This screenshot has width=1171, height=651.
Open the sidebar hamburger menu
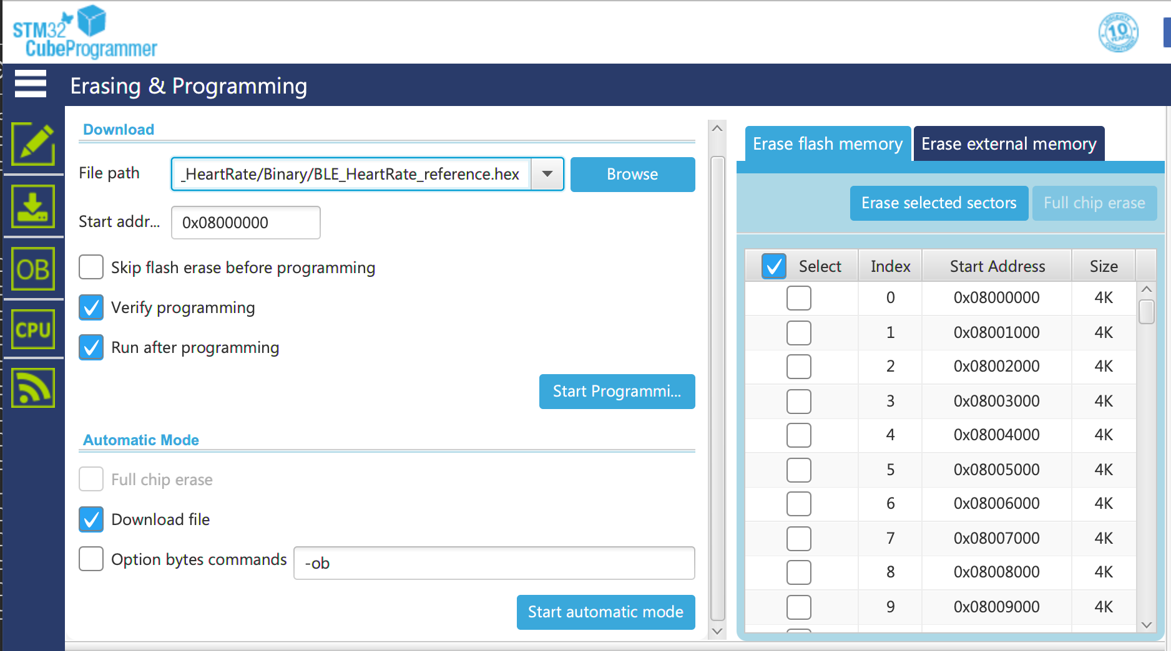click(x=30, y=84)
